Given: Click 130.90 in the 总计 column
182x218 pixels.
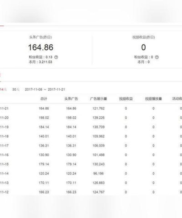Looking at the screenshot, I should pos(44,155).
